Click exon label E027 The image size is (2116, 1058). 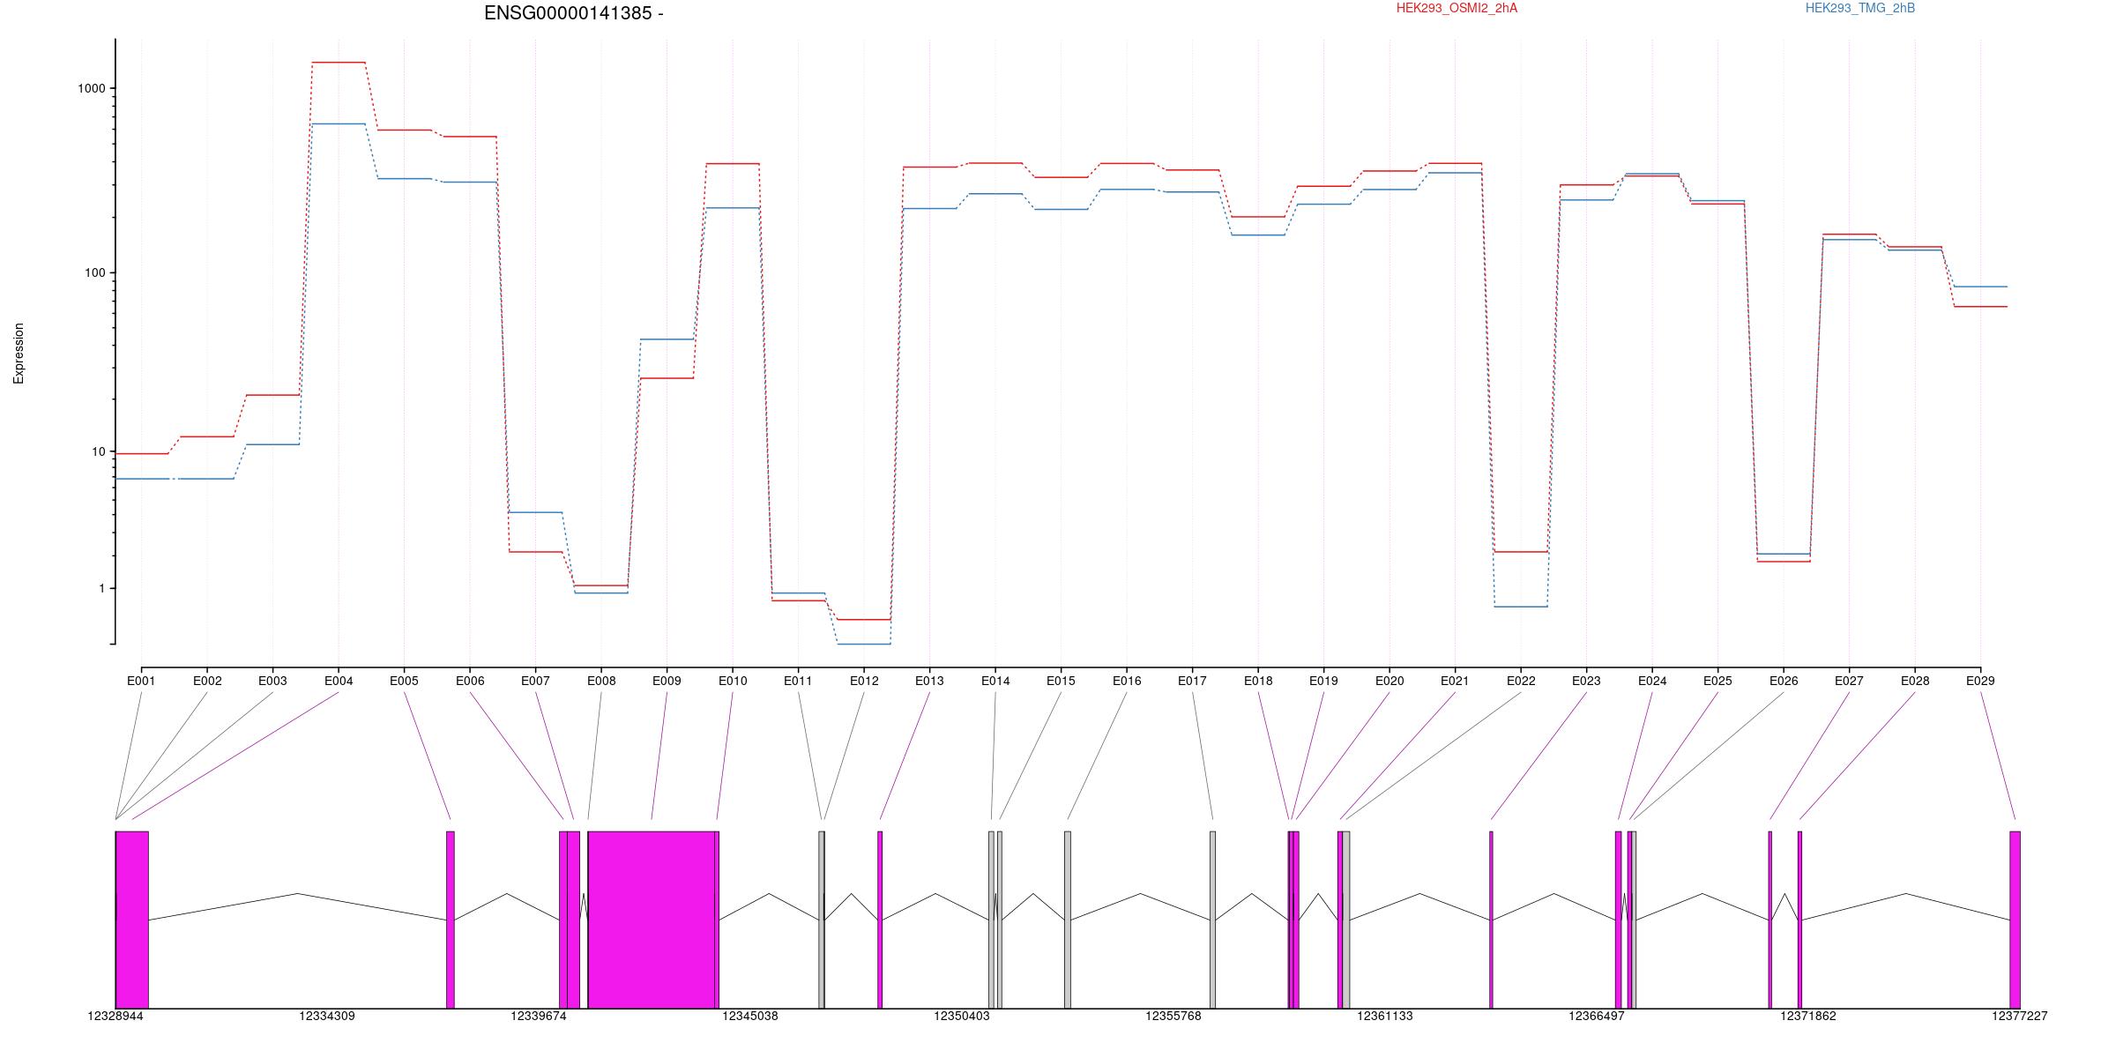1849,681
